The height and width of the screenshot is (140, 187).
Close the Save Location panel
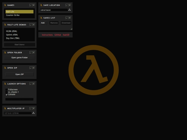click(x=70, y=5)
